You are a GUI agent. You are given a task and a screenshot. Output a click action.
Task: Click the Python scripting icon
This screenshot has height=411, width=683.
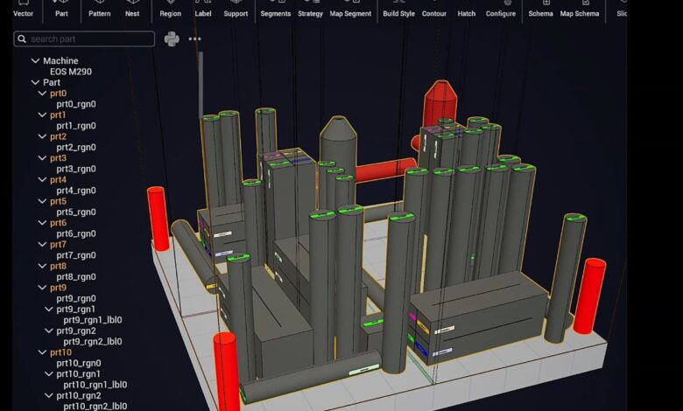click(172, 38)
